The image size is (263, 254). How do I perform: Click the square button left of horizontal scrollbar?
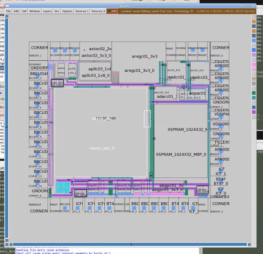(11, 244)
